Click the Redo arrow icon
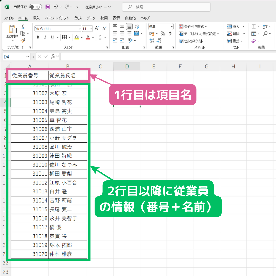 67,7
